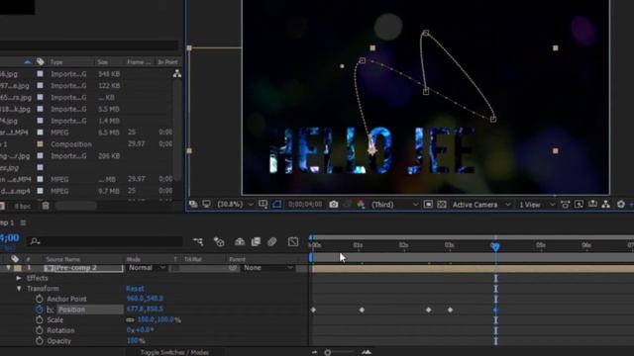
Task: Select the Position property name
Action: click(x=72, y=310)
